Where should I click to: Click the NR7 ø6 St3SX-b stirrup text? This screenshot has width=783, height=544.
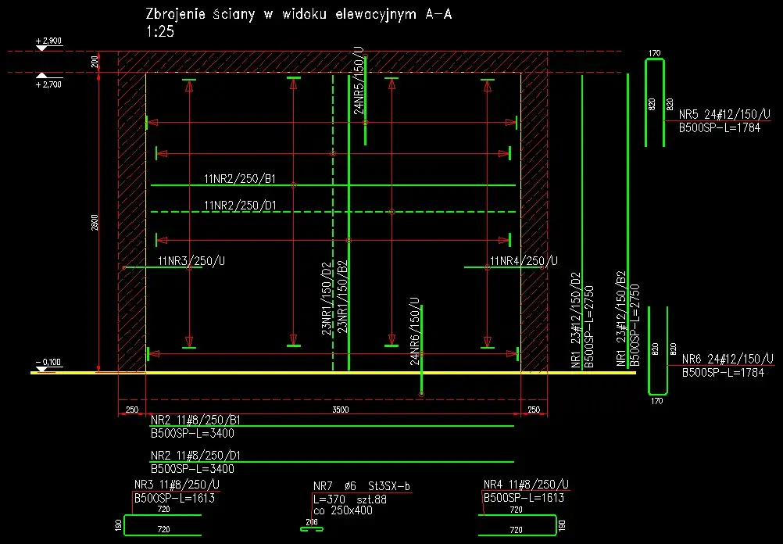361,486
